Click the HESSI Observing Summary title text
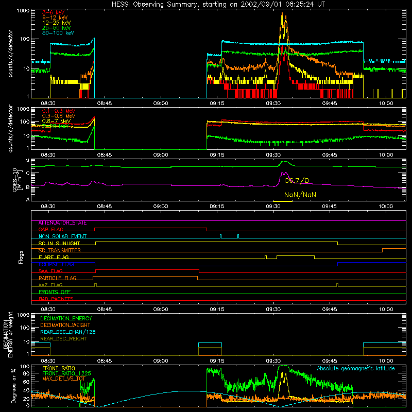 coord(218,5)
